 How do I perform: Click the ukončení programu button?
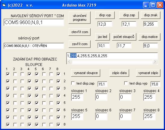pos(79,17)
